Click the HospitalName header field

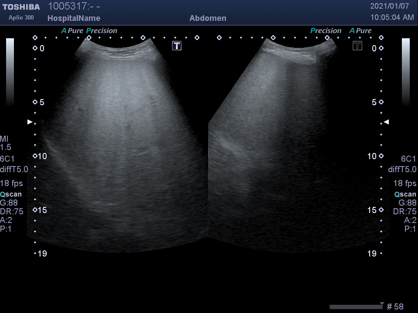(74, 18)
